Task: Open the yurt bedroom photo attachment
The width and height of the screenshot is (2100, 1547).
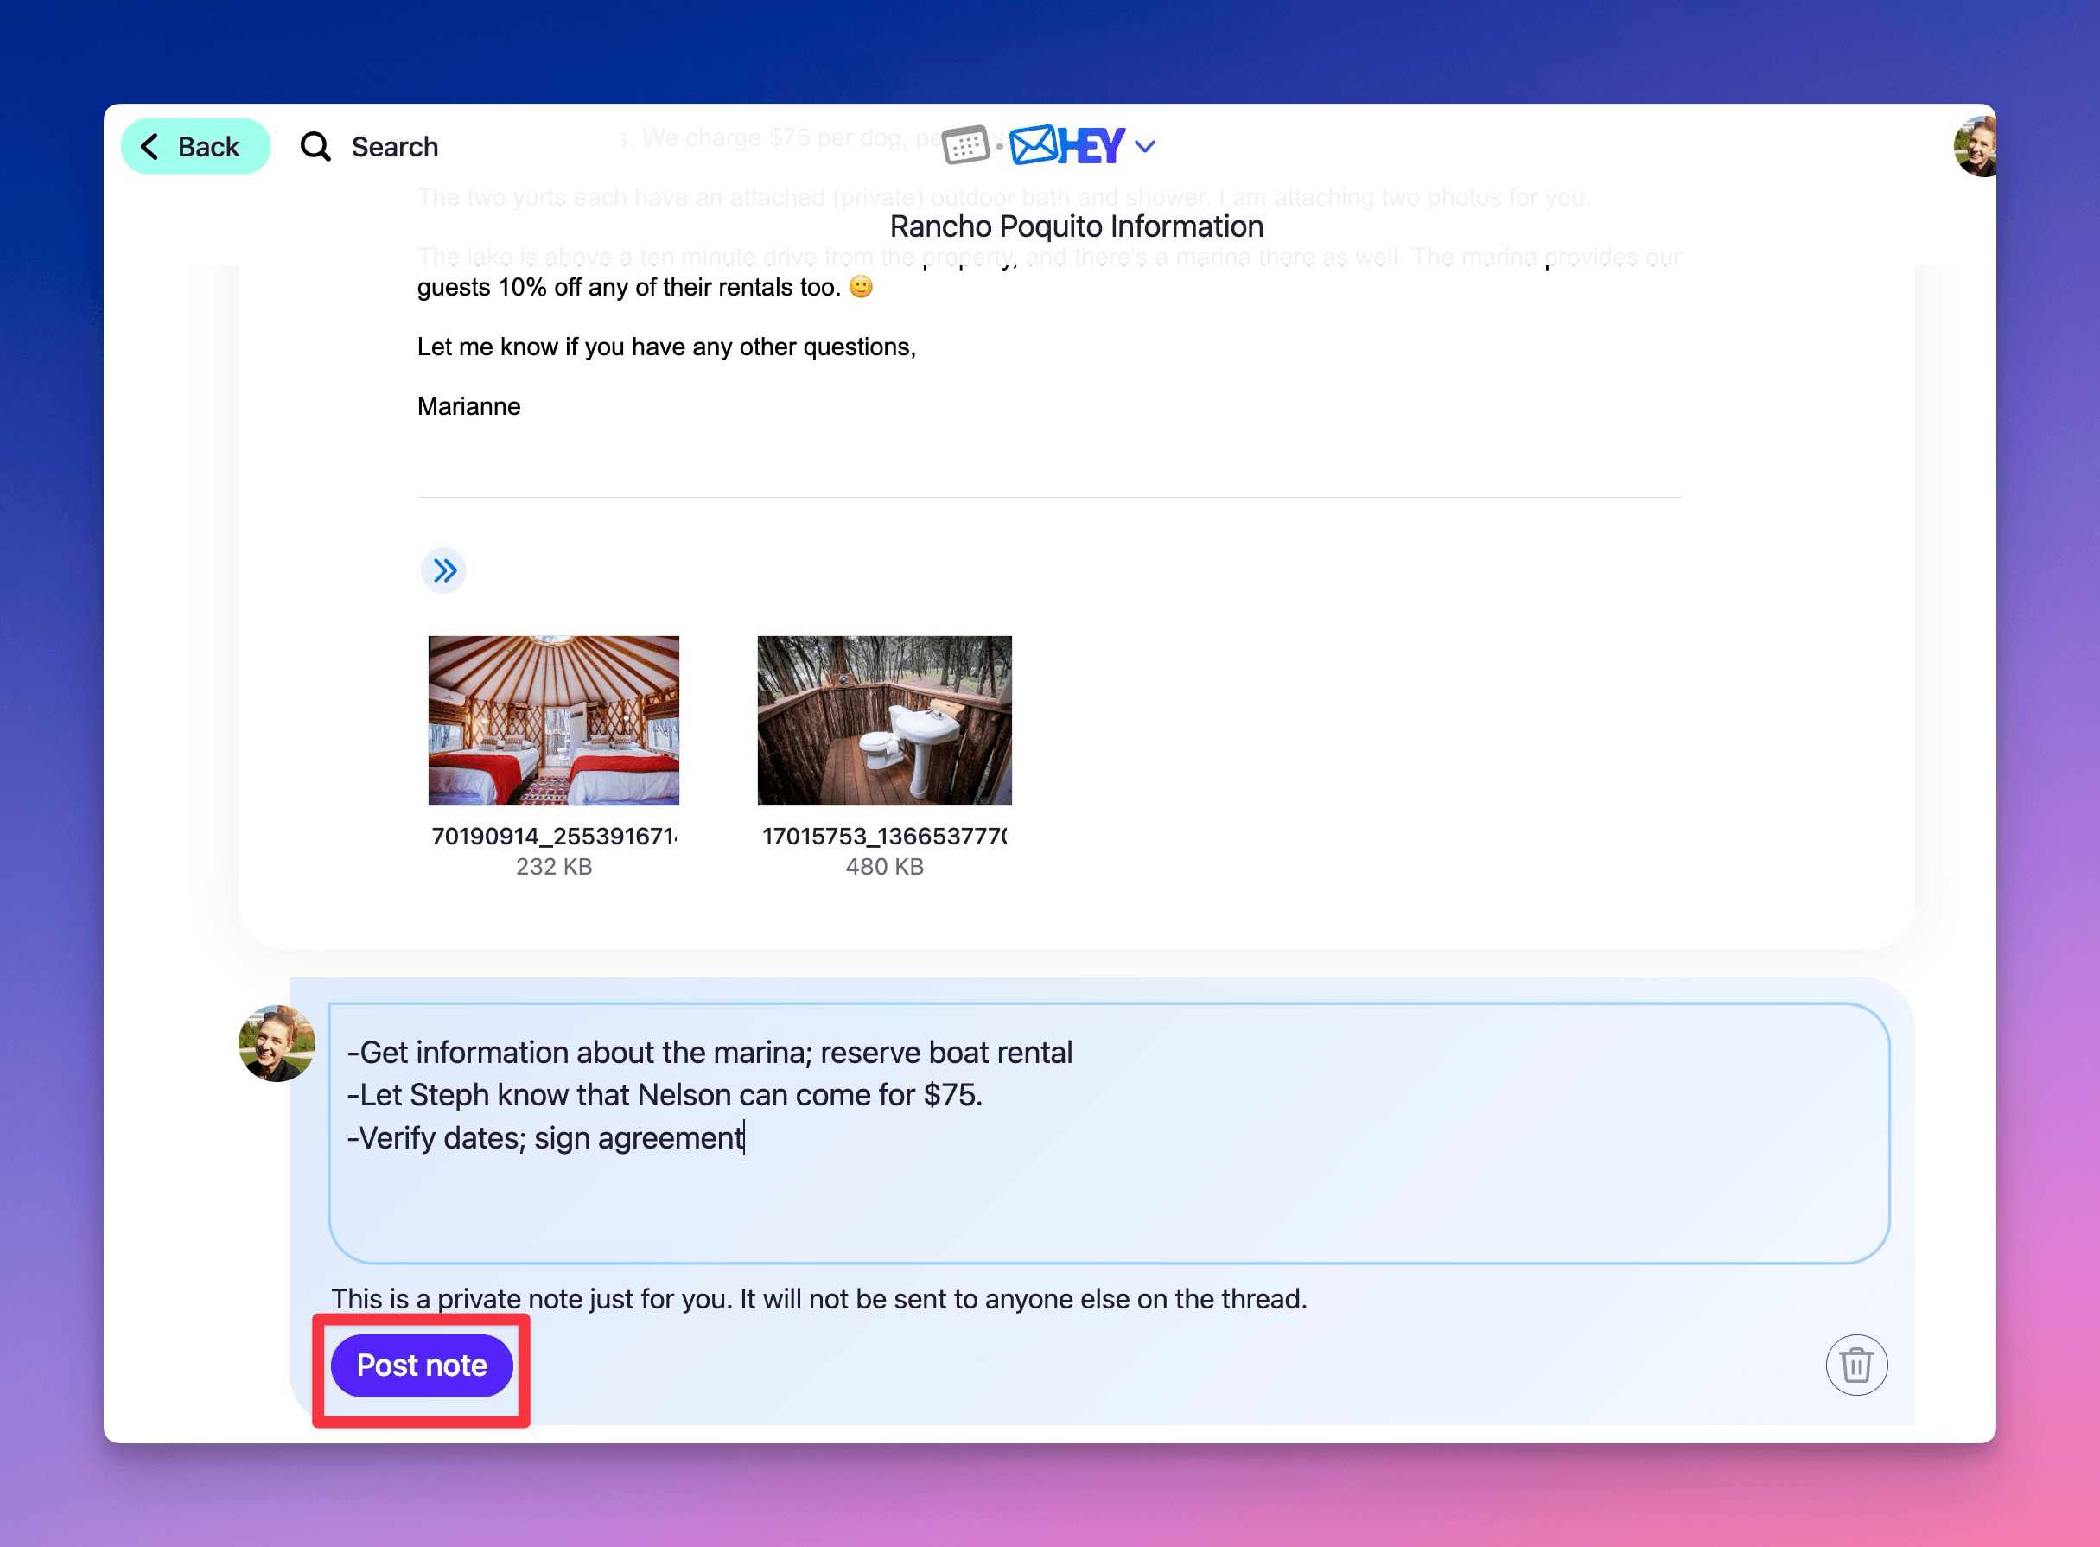Action: coord(553,720)
